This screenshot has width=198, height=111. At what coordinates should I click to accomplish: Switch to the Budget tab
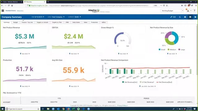(15, 22)
